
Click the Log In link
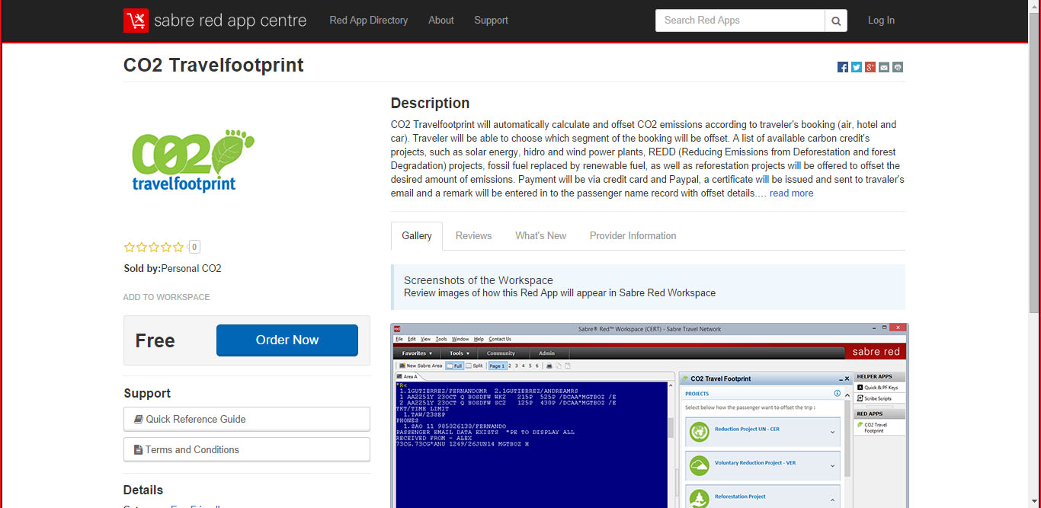pos(881,21)
